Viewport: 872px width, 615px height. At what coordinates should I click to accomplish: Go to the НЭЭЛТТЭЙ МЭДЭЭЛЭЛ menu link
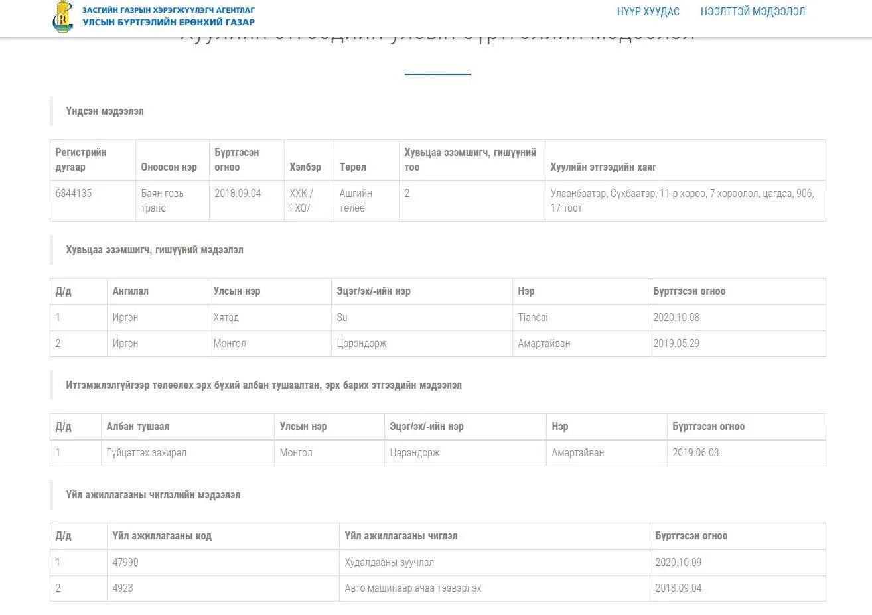click(x=753, y=11)
